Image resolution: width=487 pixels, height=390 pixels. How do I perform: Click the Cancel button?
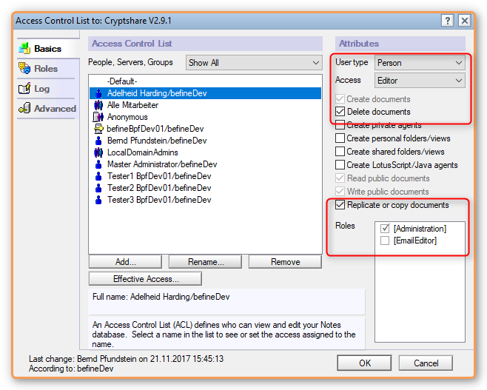pyautogui.click(x=426, y=363)
